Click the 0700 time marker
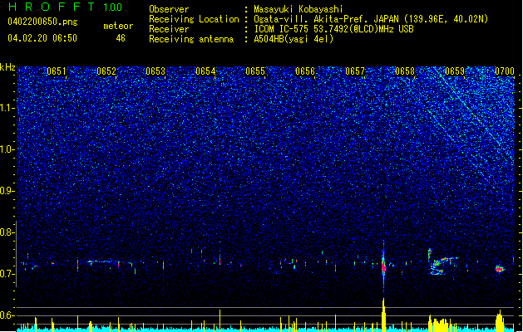The width and height of the screenshot is (523, 332). click(x=505, y=71)
